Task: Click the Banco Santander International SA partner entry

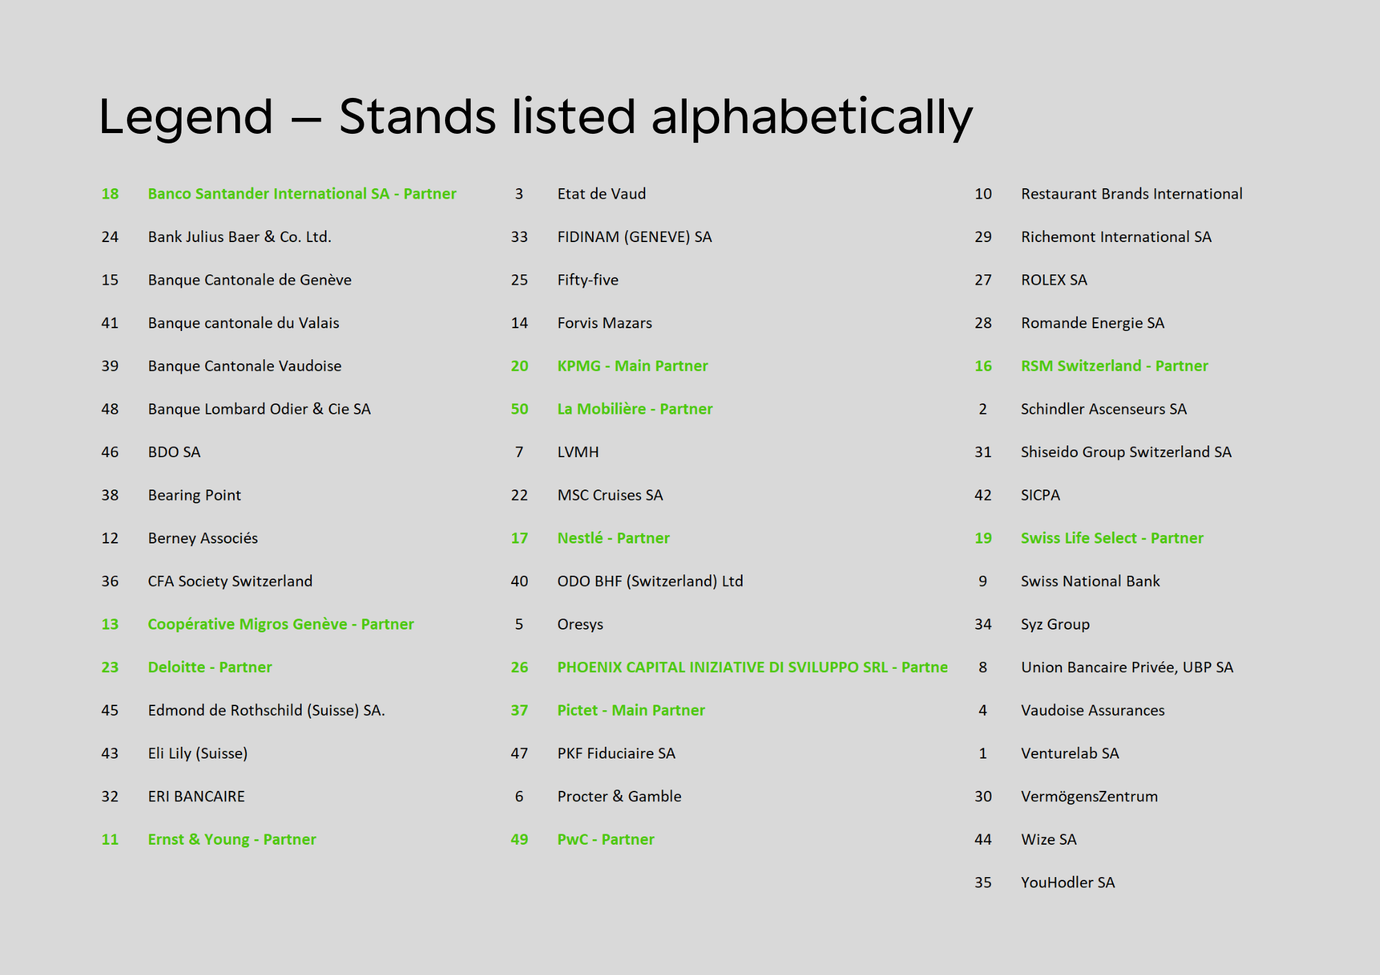Action: click(x=302, y=194)
